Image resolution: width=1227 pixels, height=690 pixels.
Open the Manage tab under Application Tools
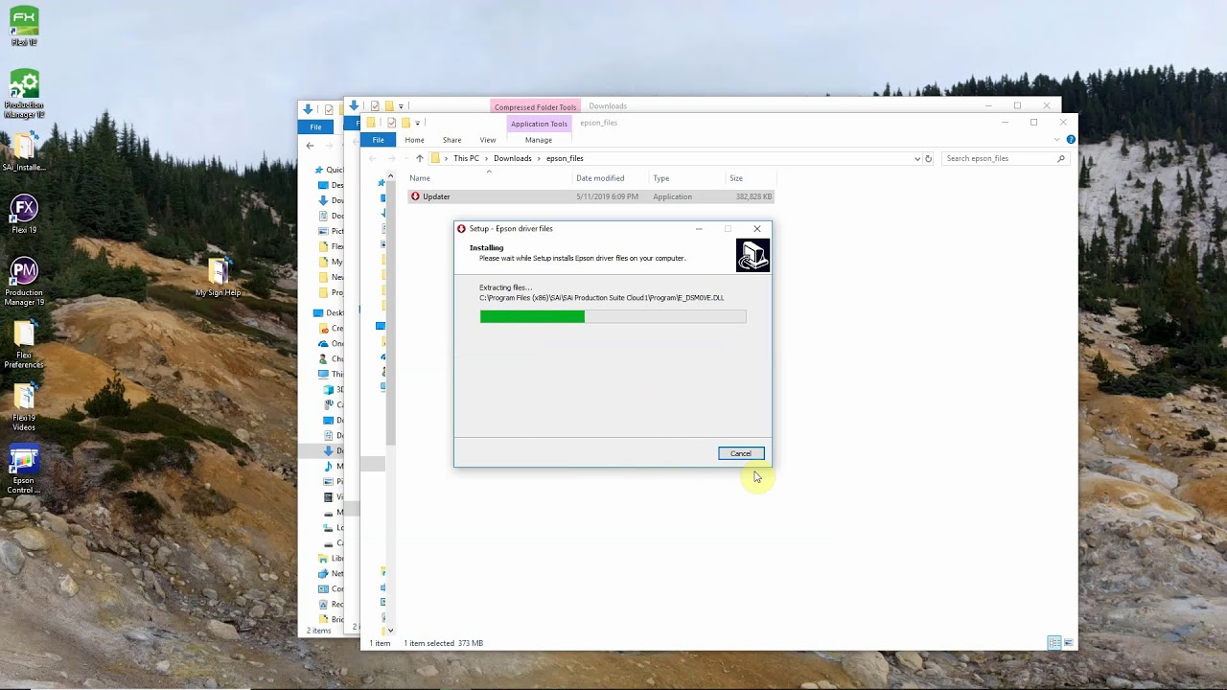point(538,140)
